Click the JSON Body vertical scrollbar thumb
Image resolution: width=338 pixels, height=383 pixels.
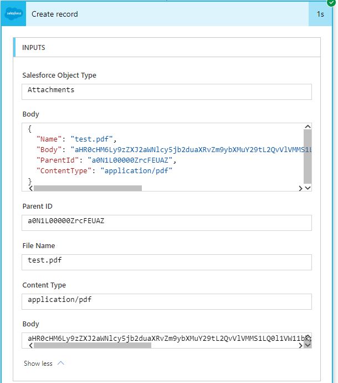[x=308, y=157]
